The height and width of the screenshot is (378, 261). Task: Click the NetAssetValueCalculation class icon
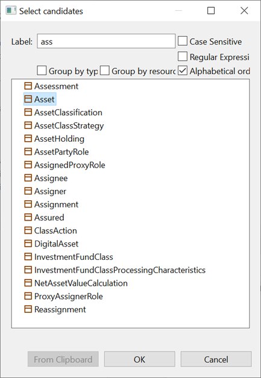click(28, 283)
